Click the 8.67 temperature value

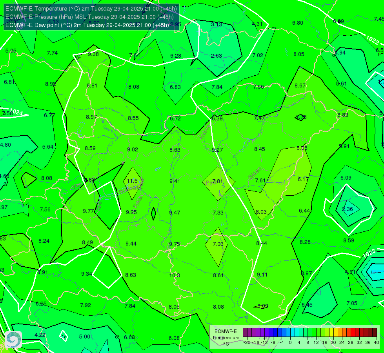(300, 86)
